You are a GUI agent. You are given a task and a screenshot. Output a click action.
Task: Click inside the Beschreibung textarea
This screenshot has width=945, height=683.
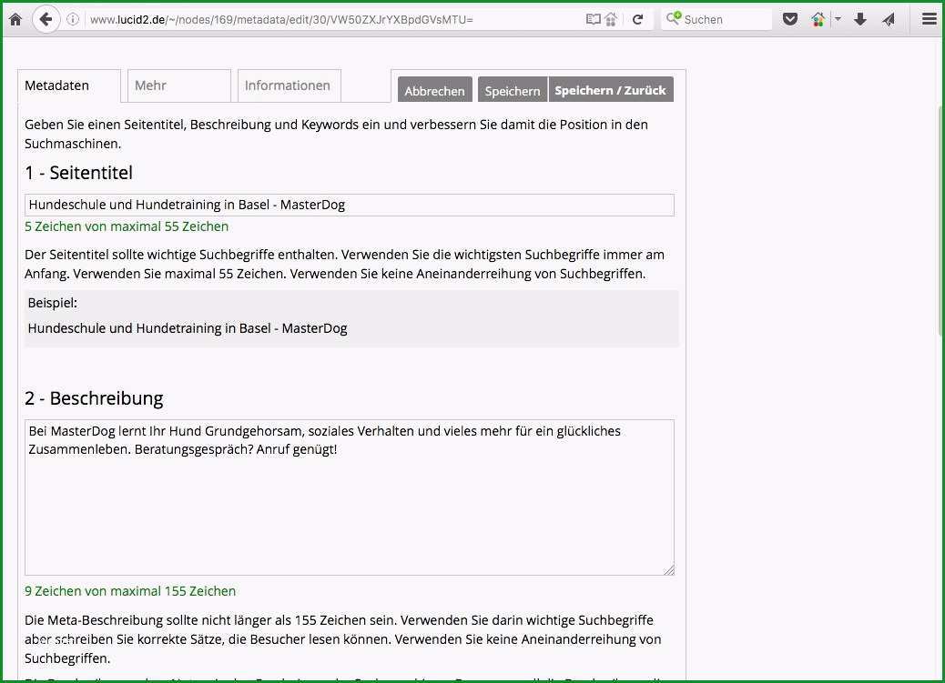350,497
